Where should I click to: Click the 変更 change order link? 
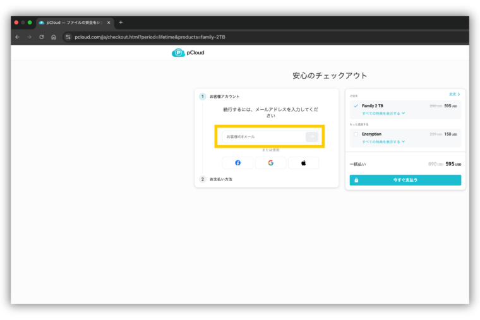point(454,94)
